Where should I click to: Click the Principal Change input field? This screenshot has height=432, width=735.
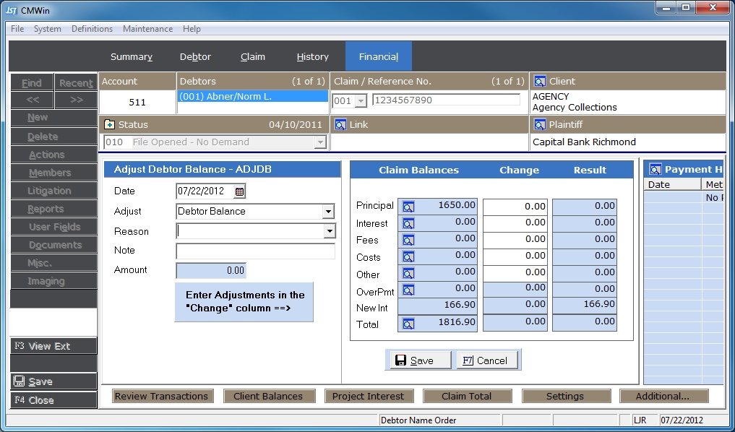[x=515, y=207]
